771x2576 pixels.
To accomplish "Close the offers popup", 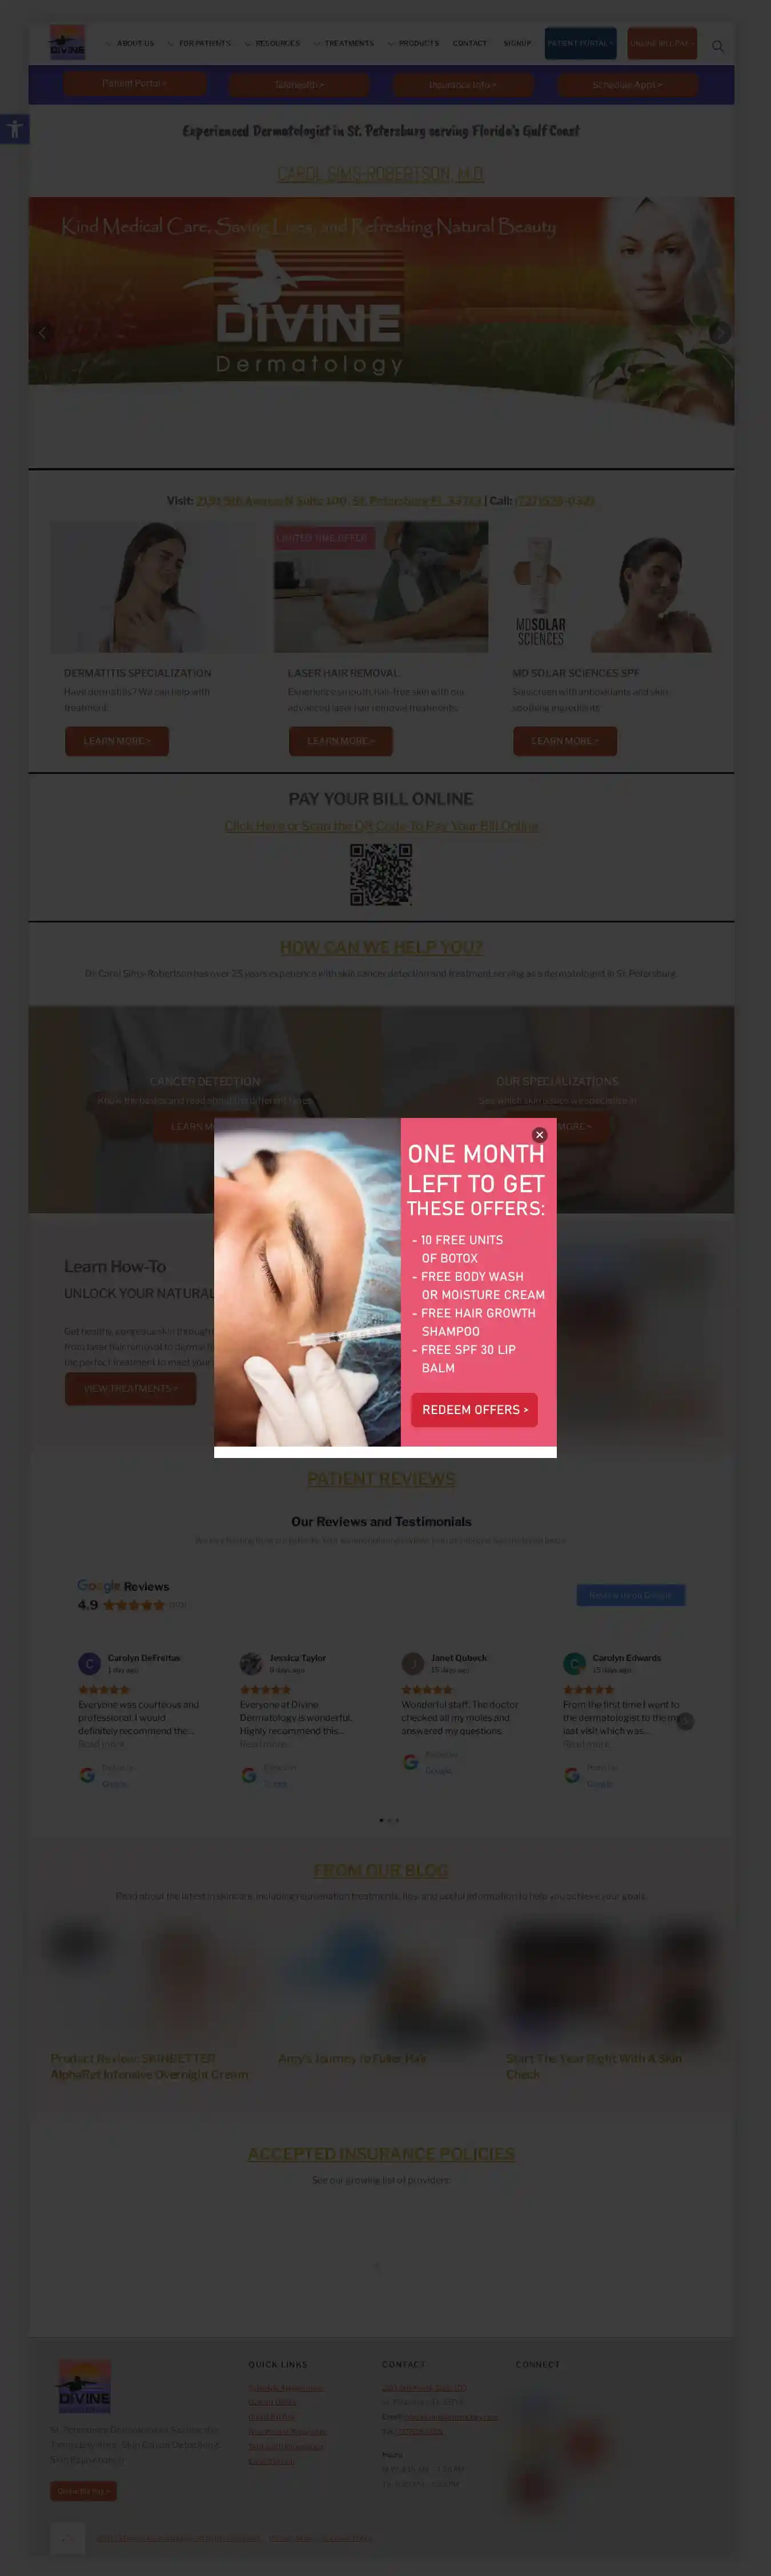I will point(539,1134).
